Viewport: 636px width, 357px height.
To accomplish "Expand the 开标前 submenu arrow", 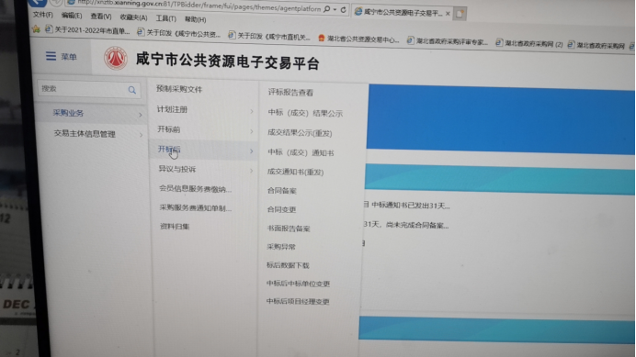I will click(252, 131).
